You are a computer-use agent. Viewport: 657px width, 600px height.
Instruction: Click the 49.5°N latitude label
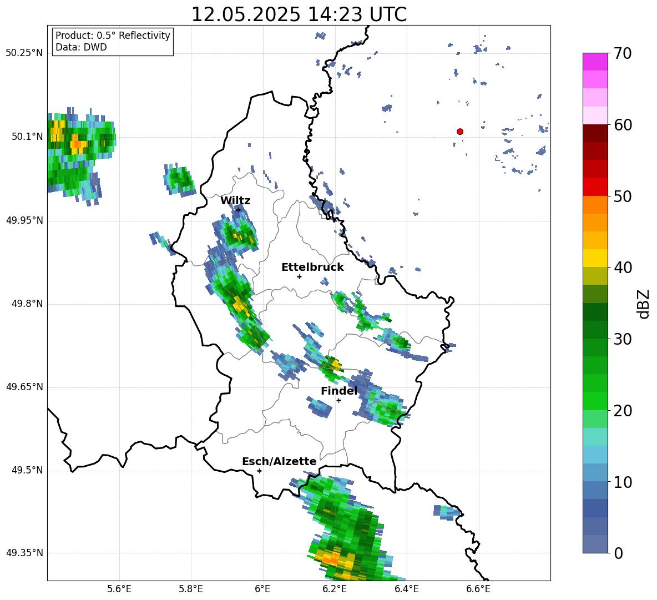pyautogui.click(x=27, y=470)
